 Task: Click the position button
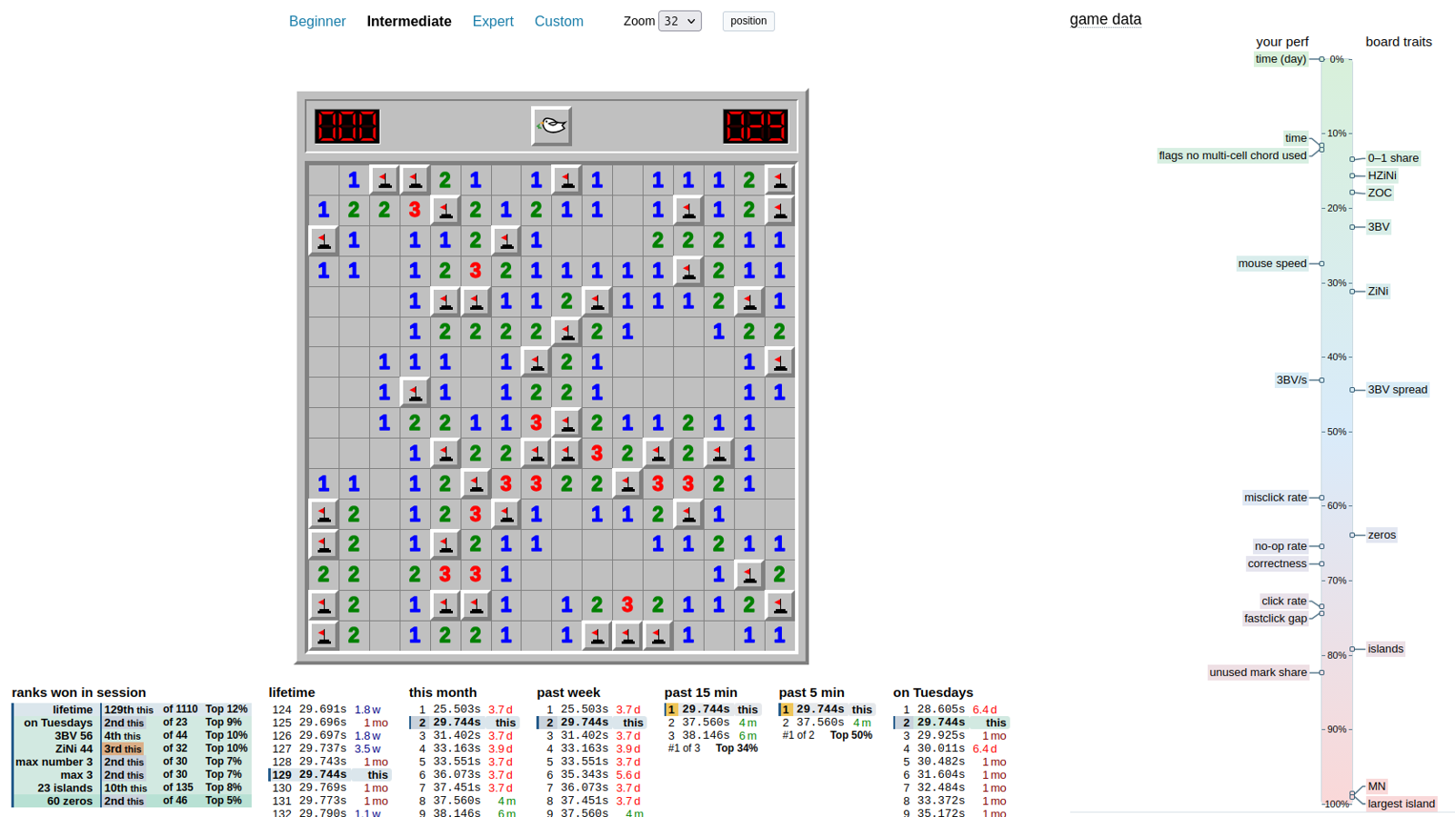(748, 21)
